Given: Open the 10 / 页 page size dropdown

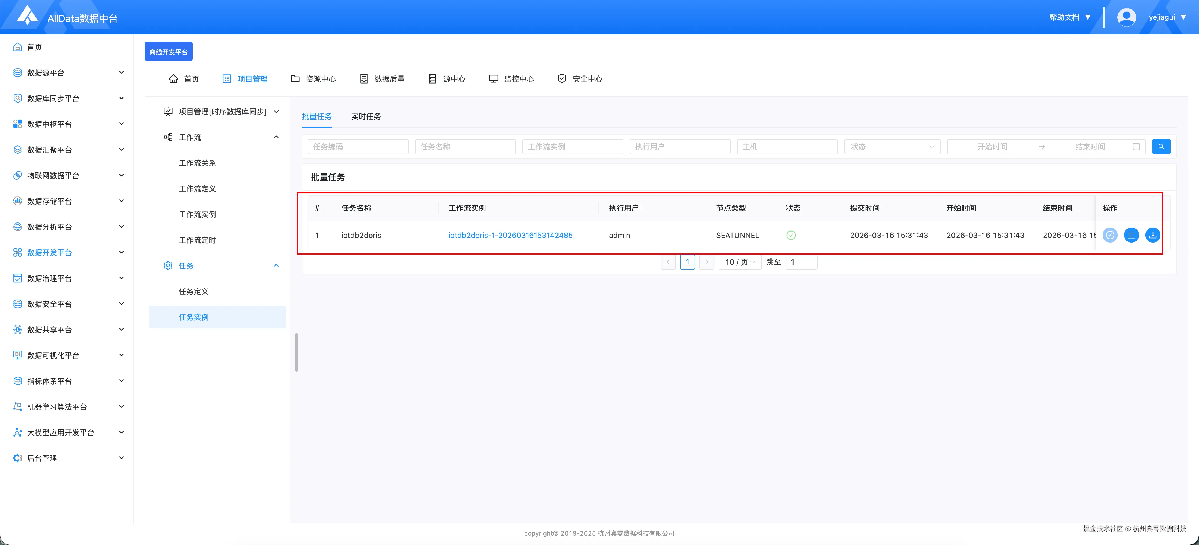Looking at the screenshot, I should (x=739, y=262).
